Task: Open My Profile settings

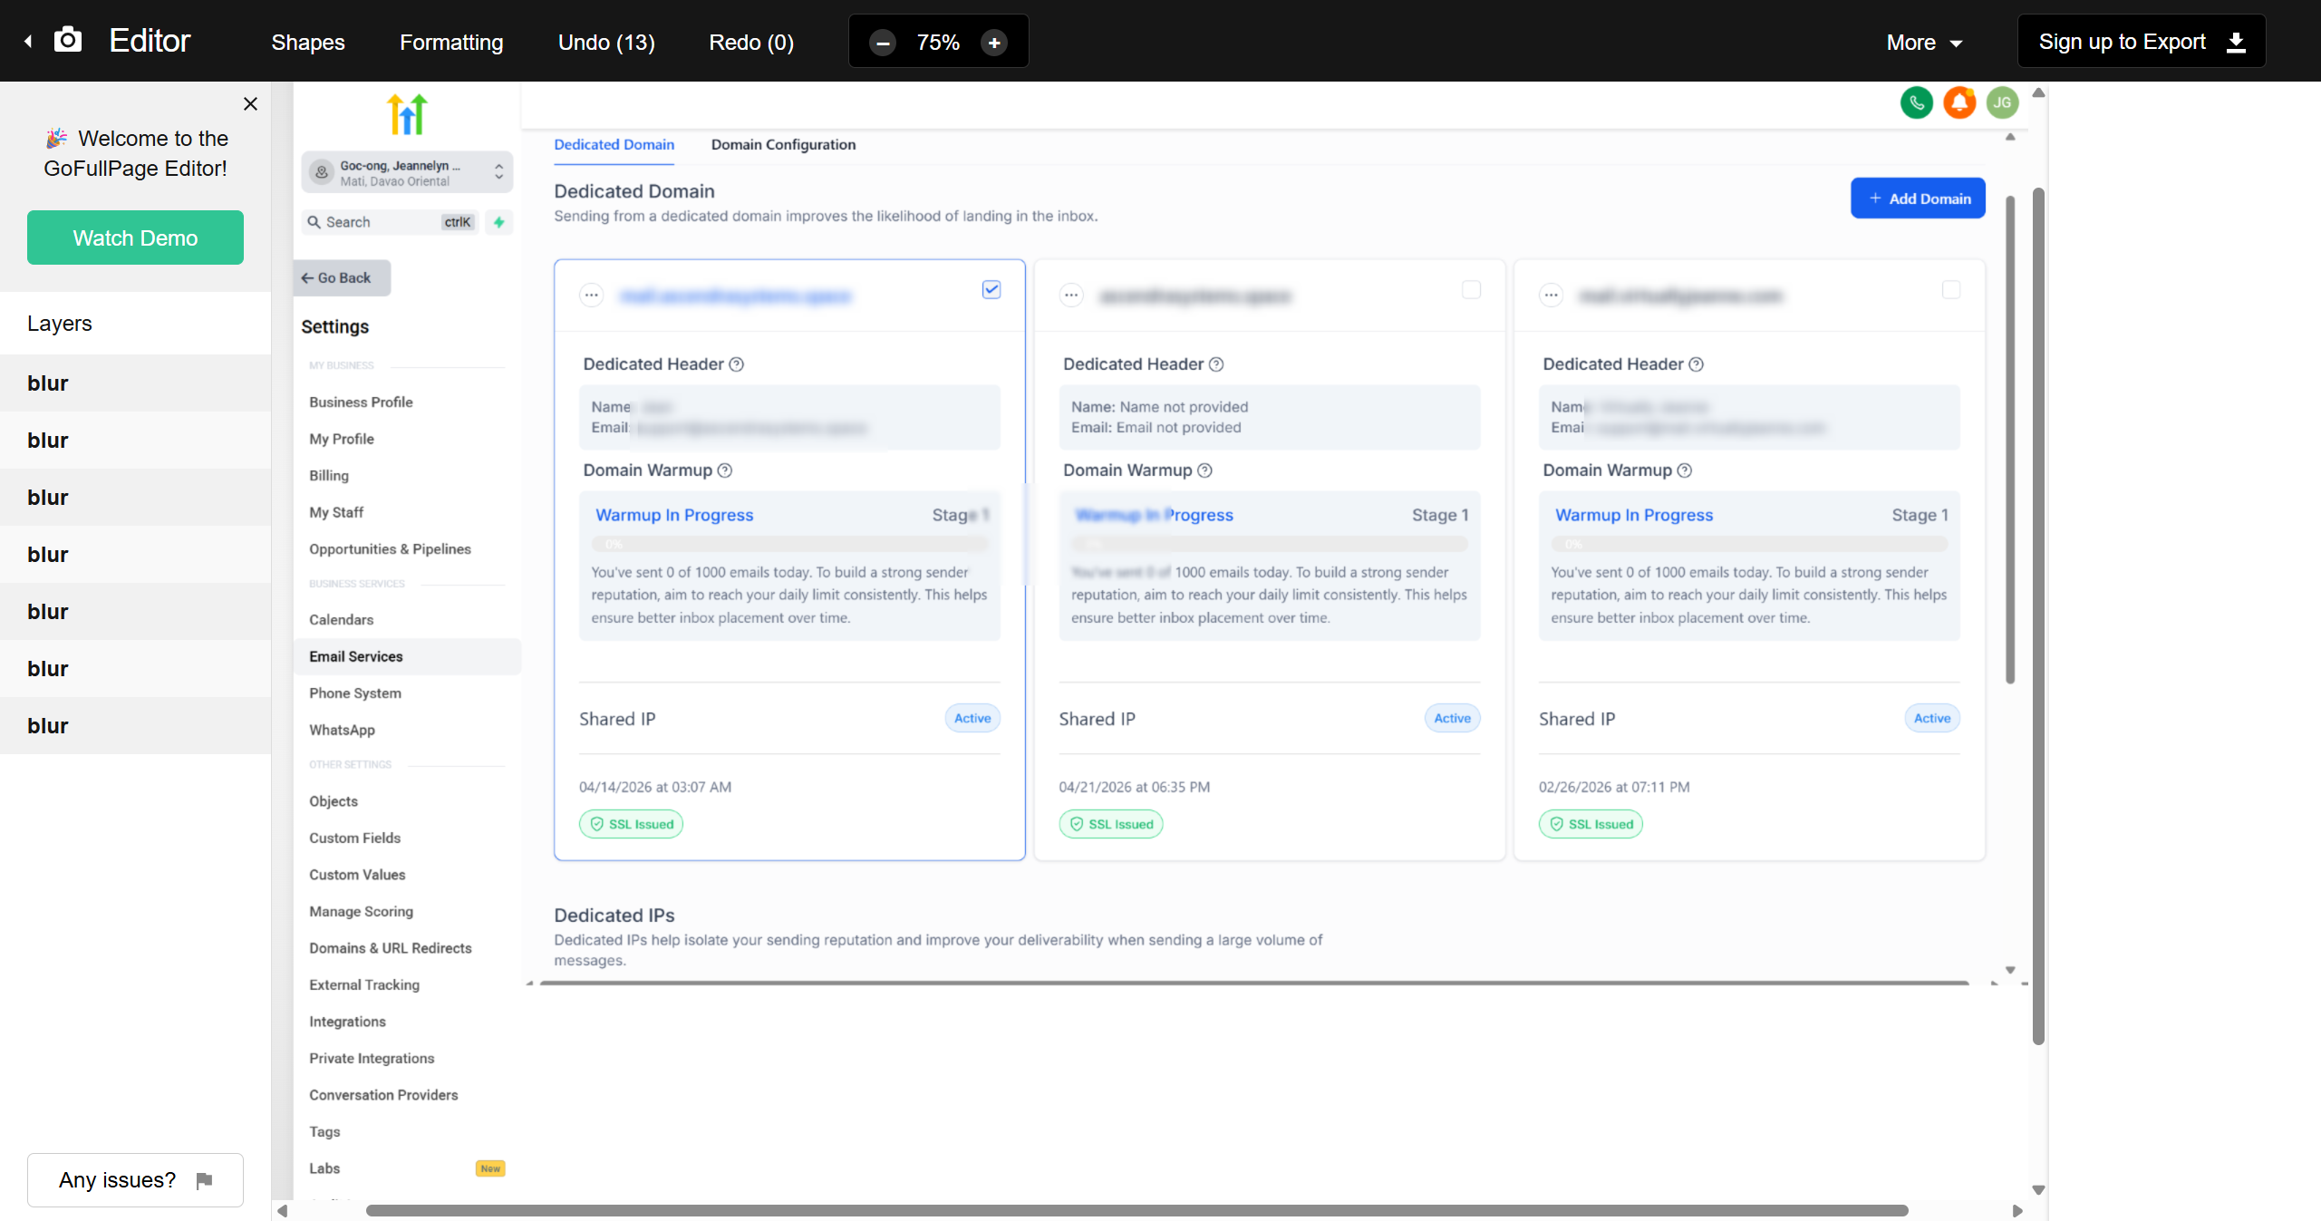Action: click(x=342, y=440)
